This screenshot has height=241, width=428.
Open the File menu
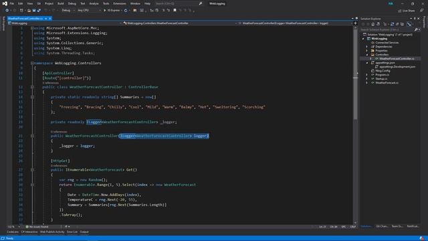(12, 3)
